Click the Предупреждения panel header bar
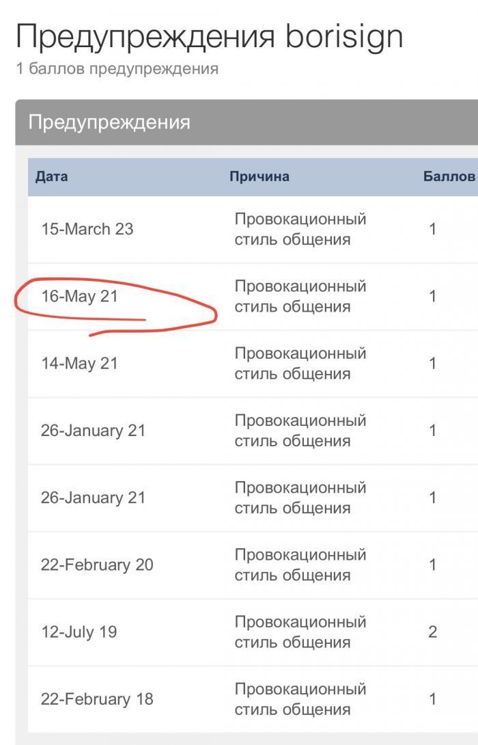This screenshot has width=478, height=745. 247,122
